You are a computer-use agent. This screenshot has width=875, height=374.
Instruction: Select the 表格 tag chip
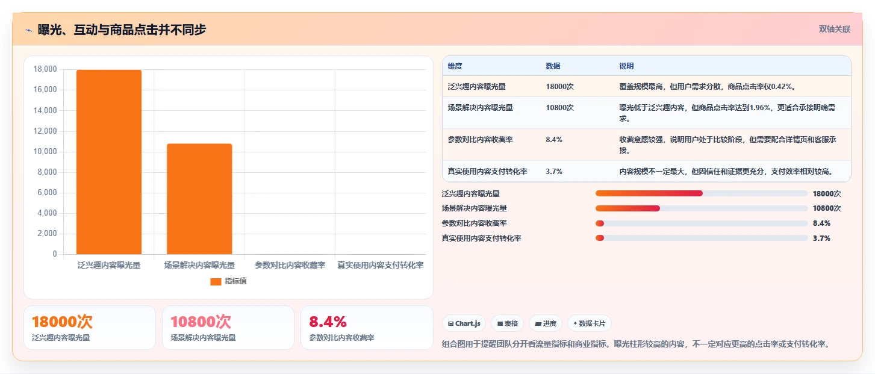(507, 323)
